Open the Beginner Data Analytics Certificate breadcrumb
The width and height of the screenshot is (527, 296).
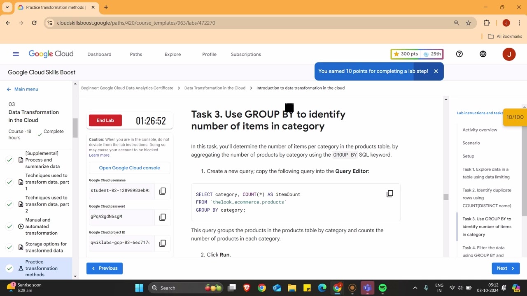127,88
